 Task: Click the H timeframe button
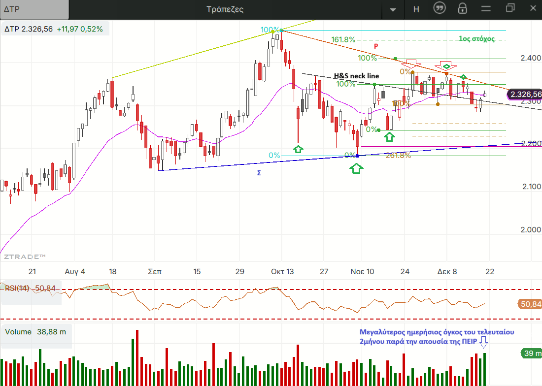[x=416, y=9]
